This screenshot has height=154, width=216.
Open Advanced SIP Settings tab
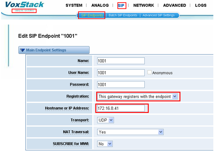click(159, 15)
